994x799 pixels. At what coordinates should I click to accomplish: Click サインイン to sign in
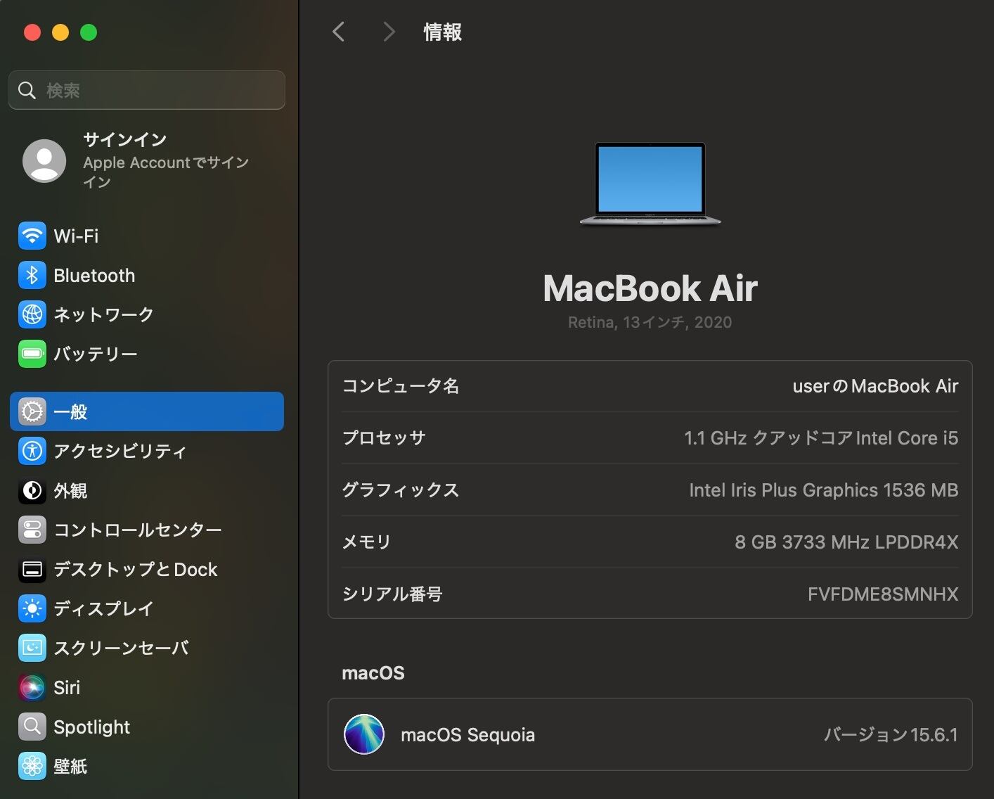tap(125, 139)
